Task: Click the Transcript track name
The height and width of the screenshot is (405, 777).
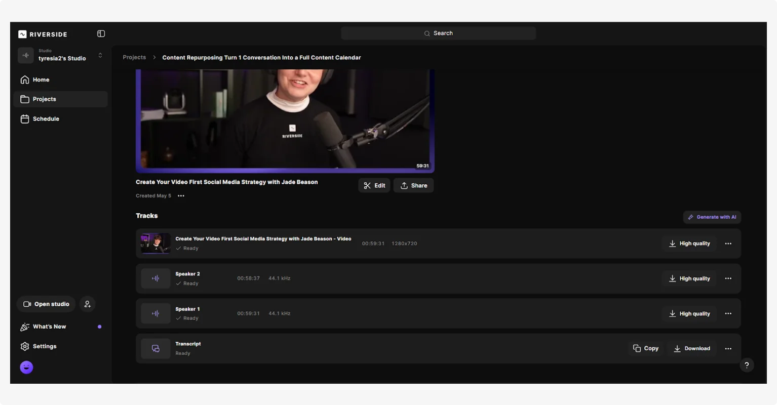Action: click(188, 344)
